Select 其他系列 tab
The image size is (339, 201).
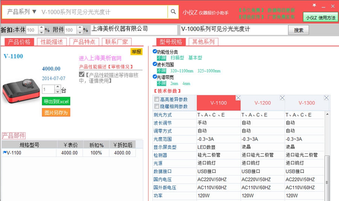pyautogui.click(x=203, y=42)
